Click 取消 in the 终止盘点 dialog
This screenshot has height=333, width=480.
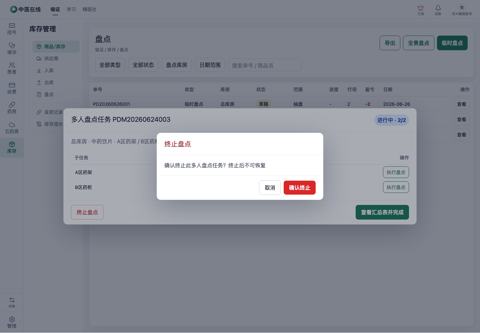tap(270, 188)
